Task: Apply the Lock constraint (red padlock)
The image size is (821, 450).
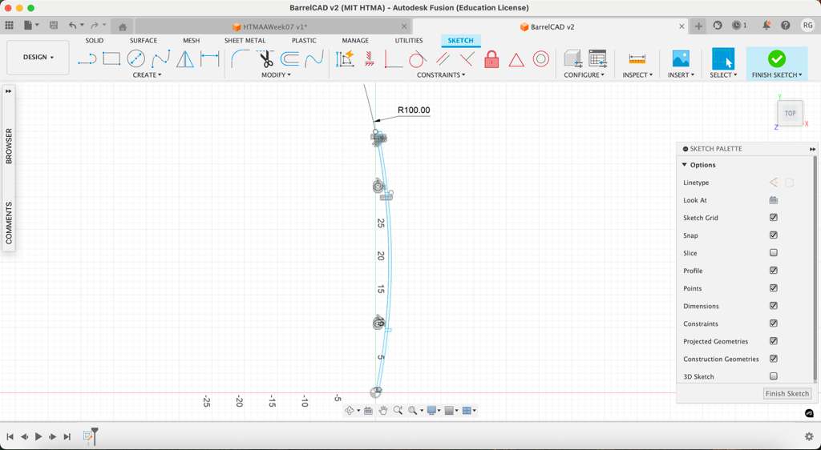Action: click(491, 59)
